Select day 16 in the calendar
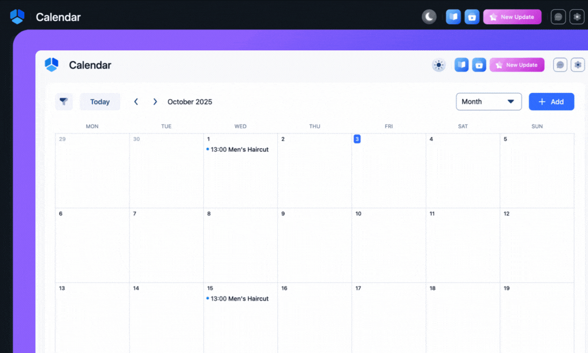 315,318
